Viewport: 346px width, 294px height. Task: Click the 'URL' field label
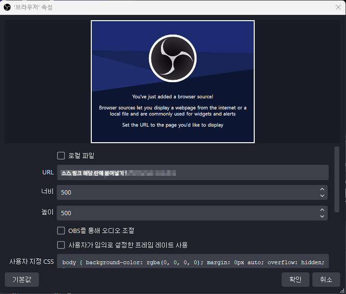48,172
